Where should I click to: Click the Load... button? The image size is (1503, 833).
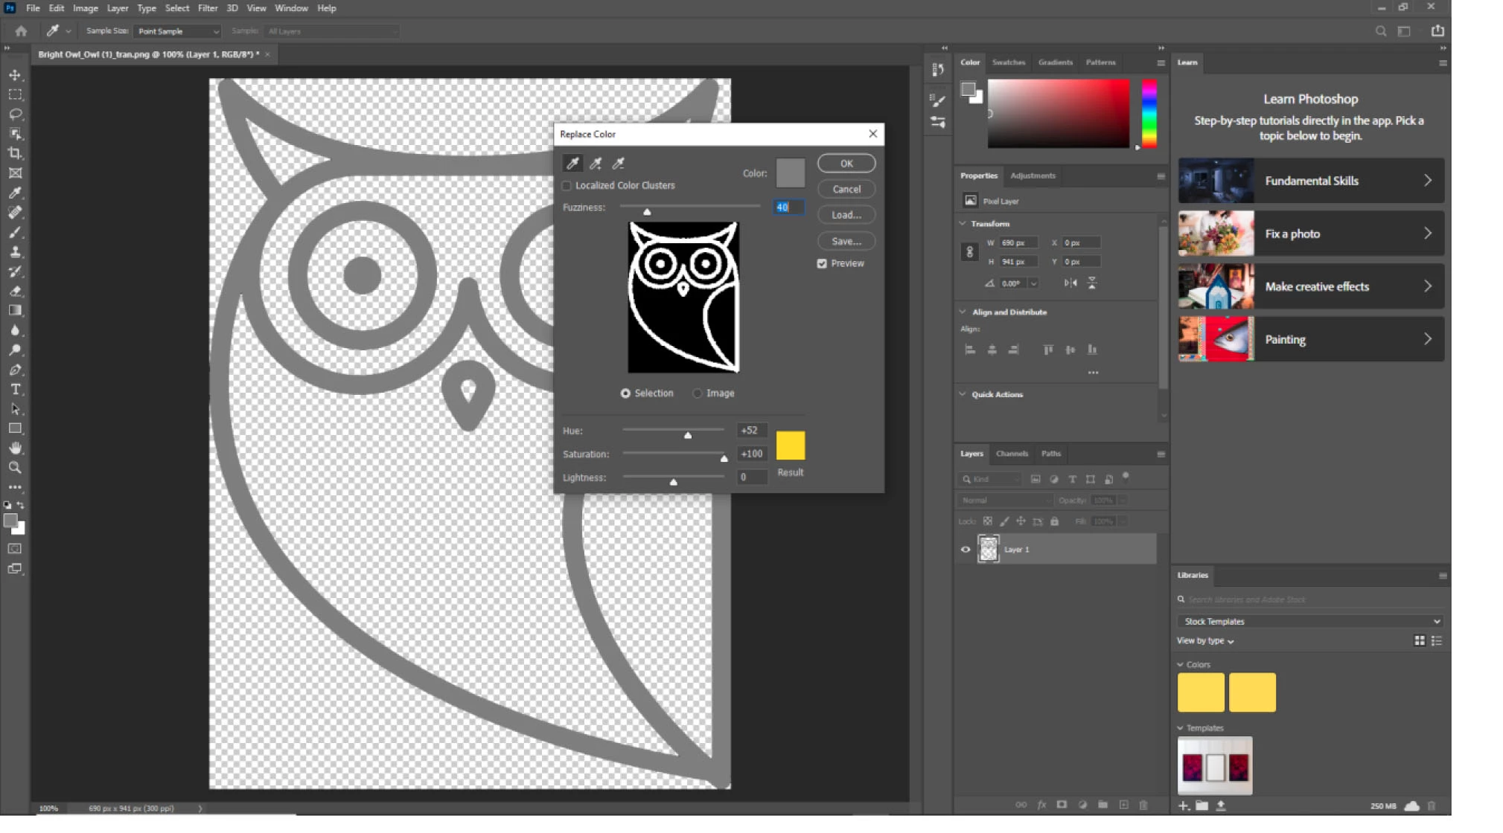coord(846,215)
